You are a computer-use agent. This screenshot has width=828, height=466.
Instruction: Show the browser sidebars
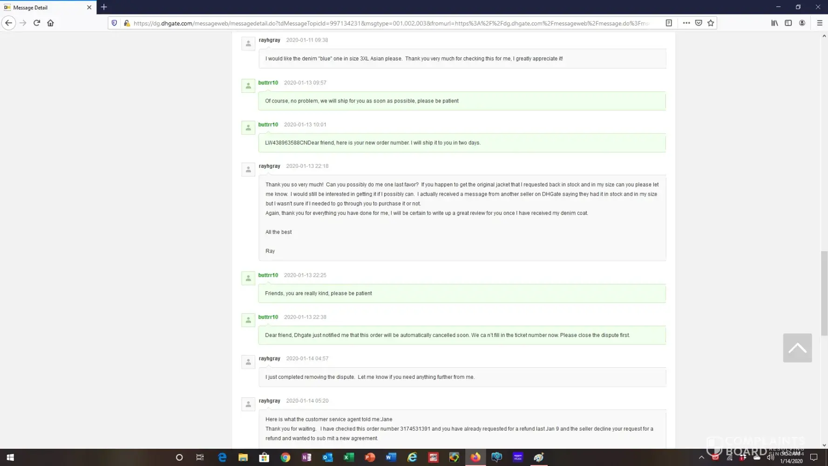(788, 23)
